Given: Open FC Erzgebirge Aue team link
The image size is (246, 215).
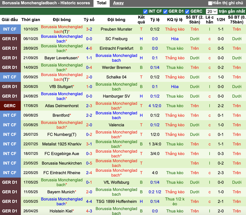Looking at the screenshot, I should coord(62,154).
